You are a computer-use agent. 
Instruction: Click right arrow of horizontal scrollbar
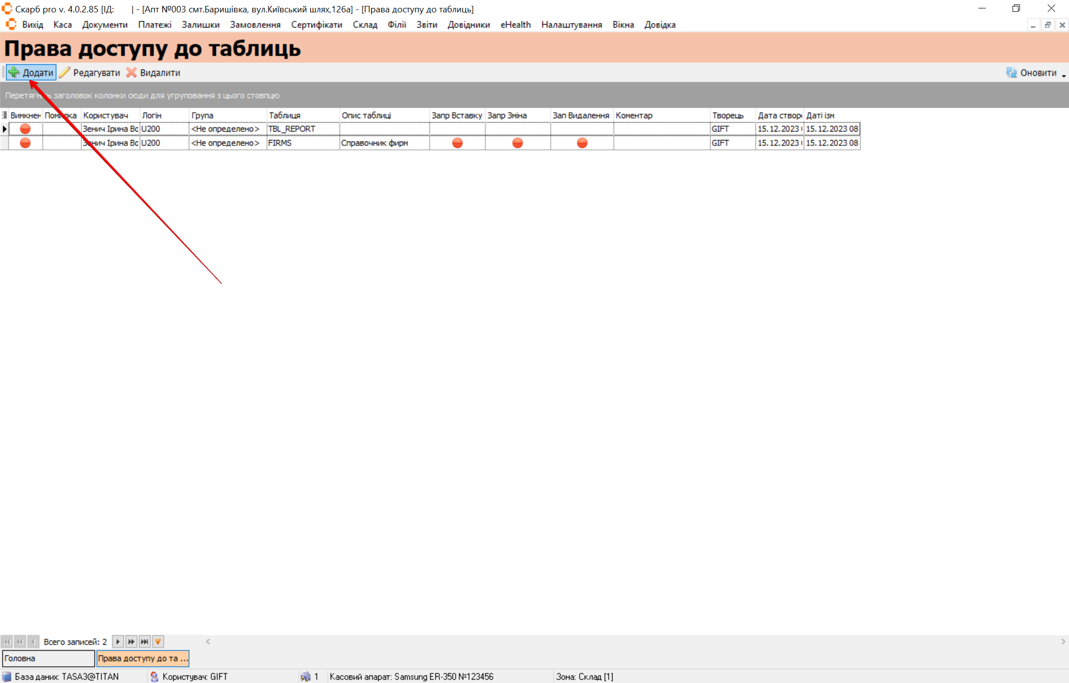(x=1063, y=641)
